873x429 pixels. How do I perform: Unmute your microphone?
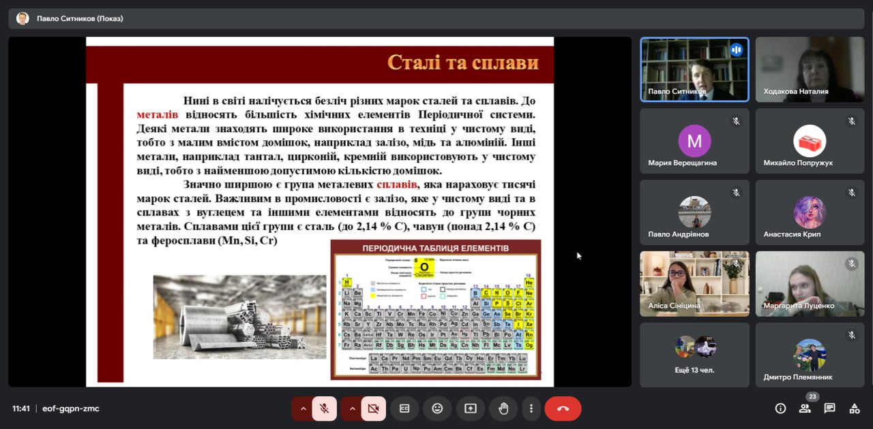coord(325,409)
